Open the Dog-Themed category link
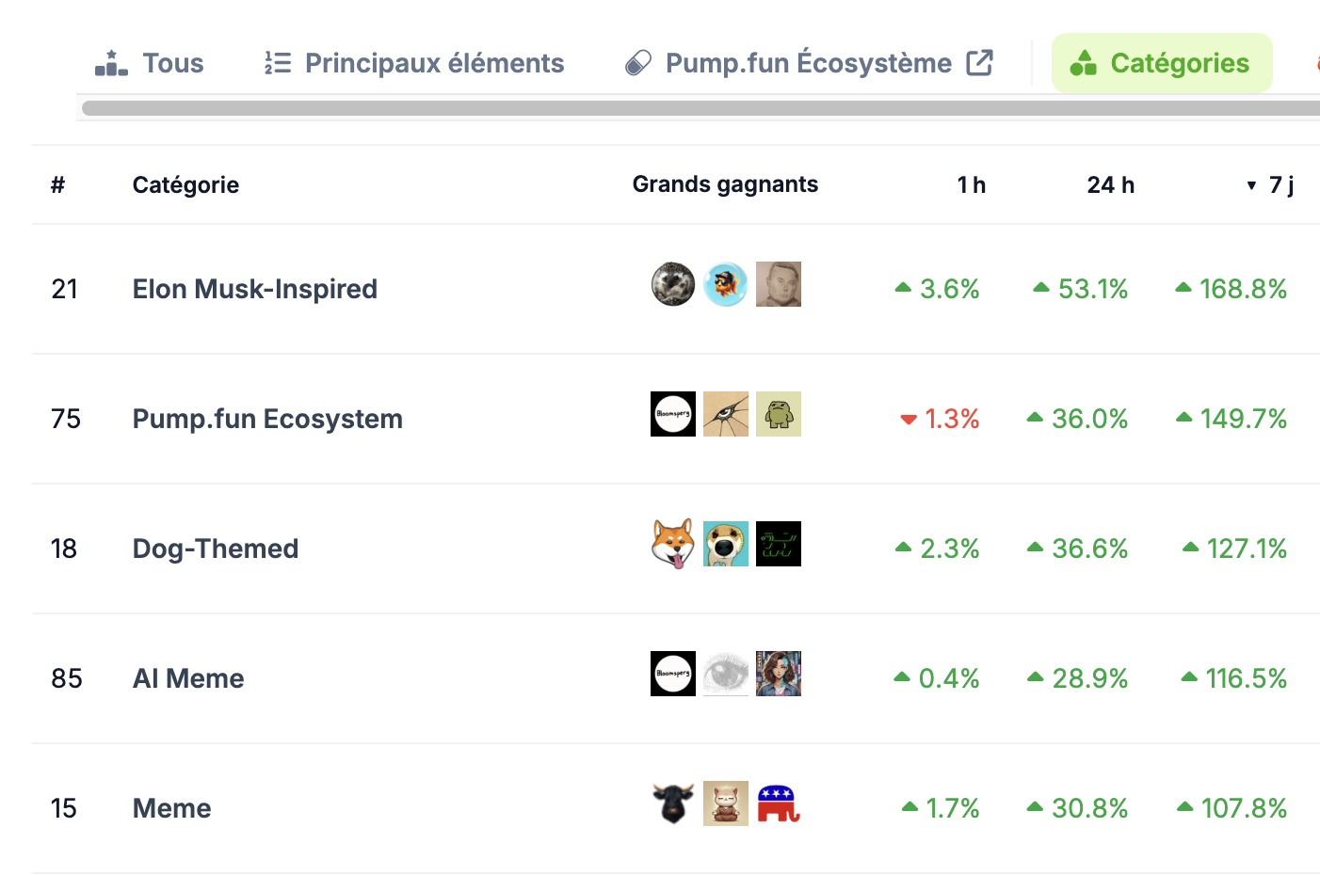Screen dimensions: 1320x875 (215, 549)
